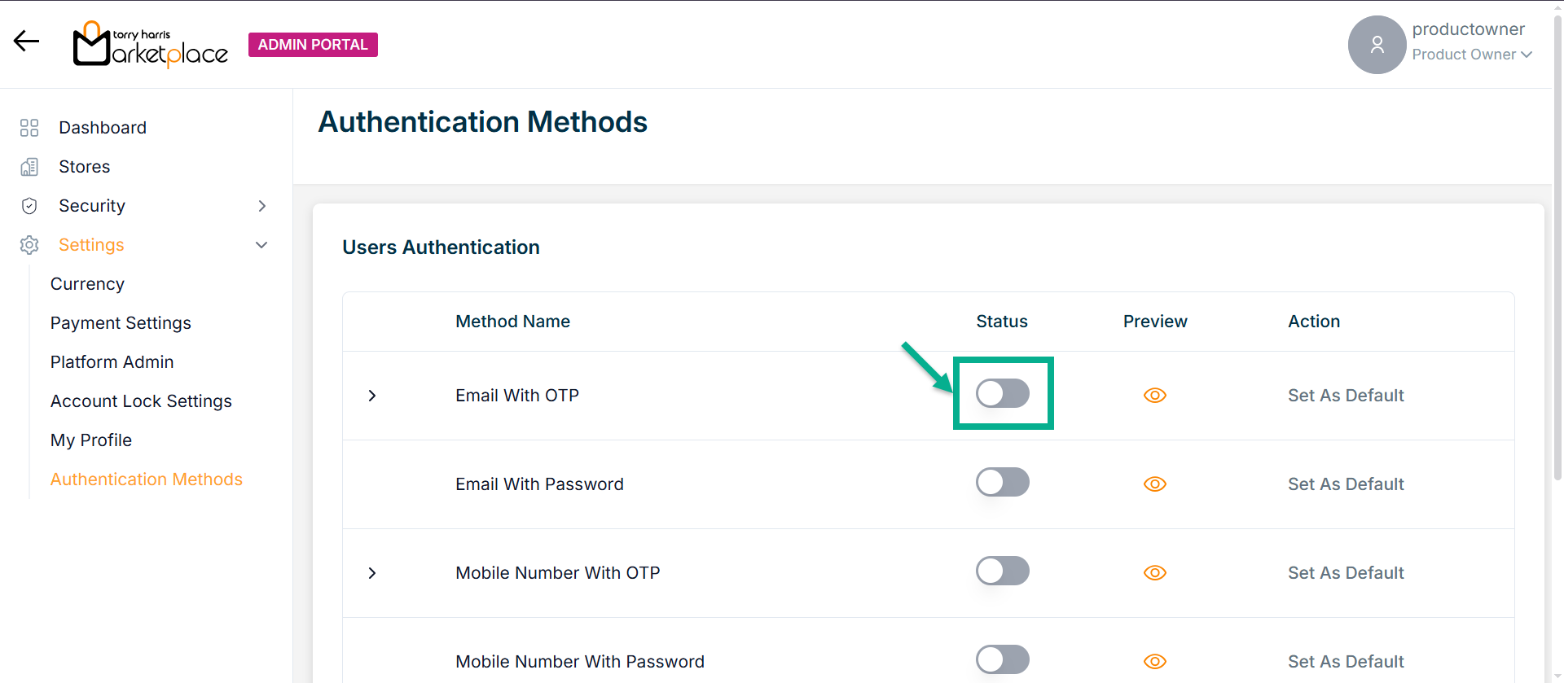The image size is (1564, 683).
Task: Click the Settings gear icon
Action: (x=29, y=245)
